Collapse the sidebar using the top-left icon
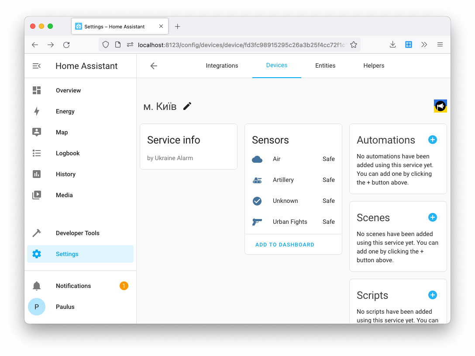This screenshot has width=475, height=356. (36, 65)
